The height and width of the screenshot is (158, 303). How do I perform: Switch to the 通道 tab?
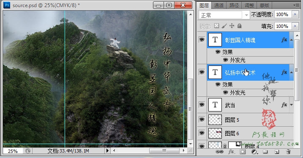point(219,5)
